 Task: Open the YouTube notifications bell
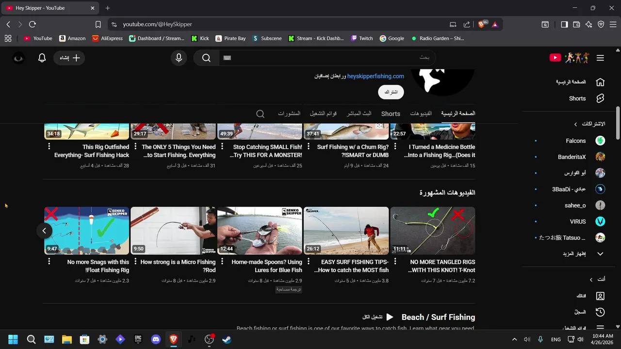point(42,58)
